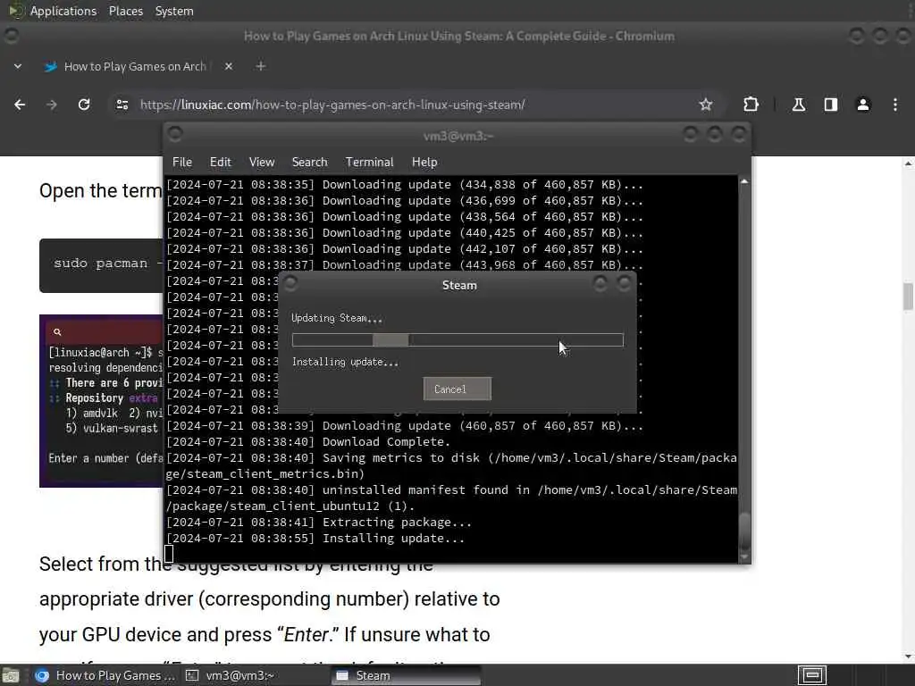Image resolution: width=915 pixels, height=686 pixels.
Task: Open Chromium three-dot menu
Action: click(x=895, y=105)
